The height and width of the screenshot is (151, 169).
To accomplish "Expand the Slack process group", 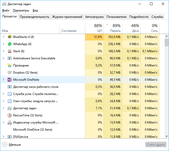I will [x=4, y=51].
